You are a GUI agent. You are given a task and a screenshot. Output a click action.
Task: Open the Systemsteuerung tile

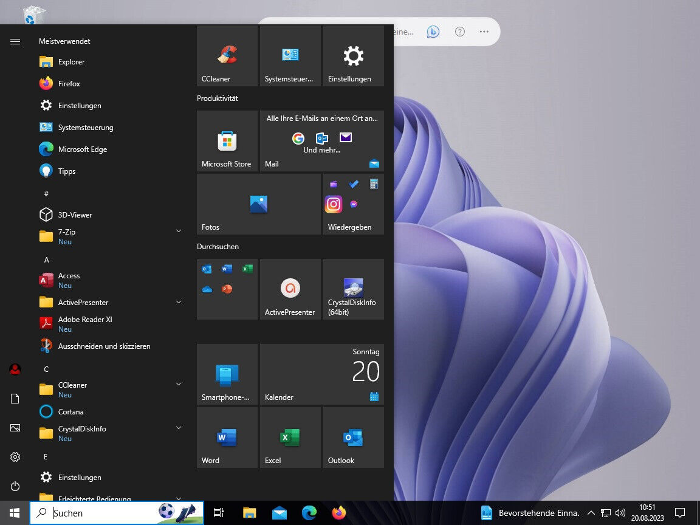(x=290, y=56)
